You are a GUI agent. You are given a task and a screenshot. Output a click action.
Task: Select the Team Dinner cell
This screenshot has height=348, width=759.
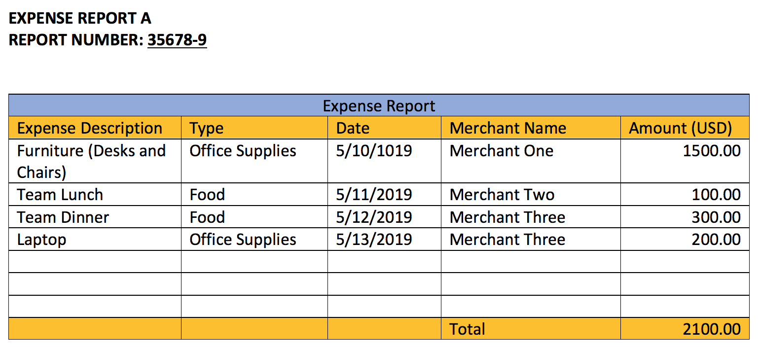[x=95, y=217]
